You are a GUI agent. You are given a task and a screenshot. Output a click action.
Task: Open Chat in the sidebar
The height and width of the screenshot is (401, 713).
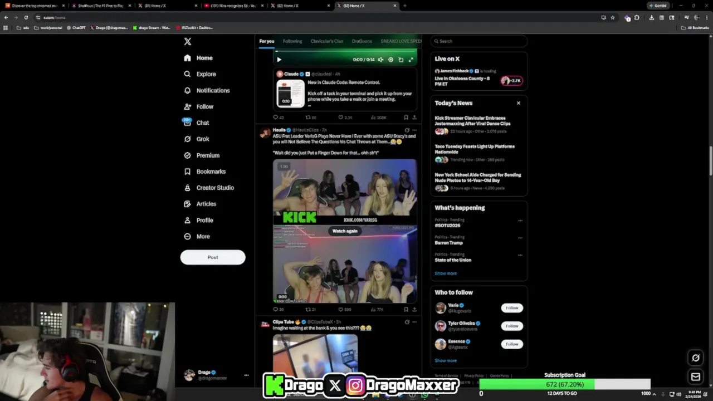tap(196, 123)
